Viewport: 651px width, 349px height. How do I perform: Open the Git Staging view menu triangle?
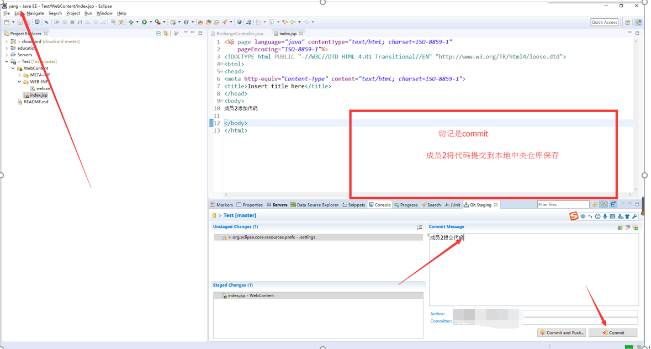(623, 203)
